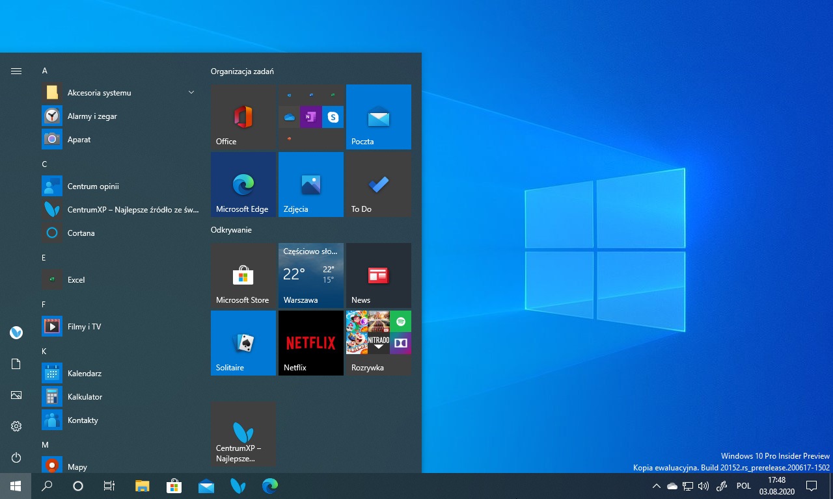Click the Power button in Start sidebar
This screenshot has width=833, height=499.
[16, 457]
